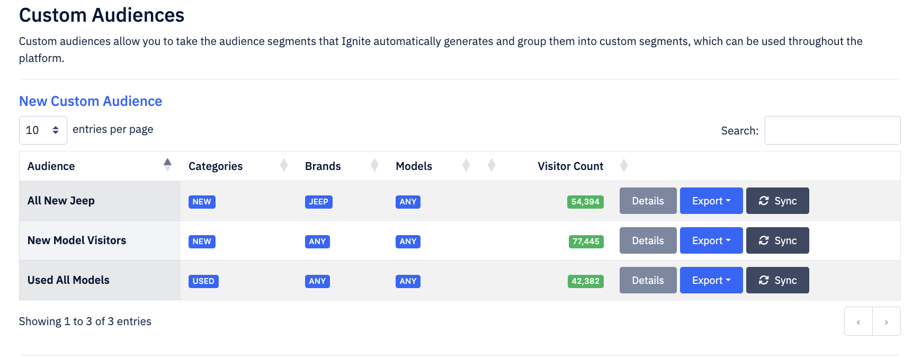This screenshot has width=912, height=358.
Task: Sort table by Audience column arrow
Action: [x=167, y=165]
